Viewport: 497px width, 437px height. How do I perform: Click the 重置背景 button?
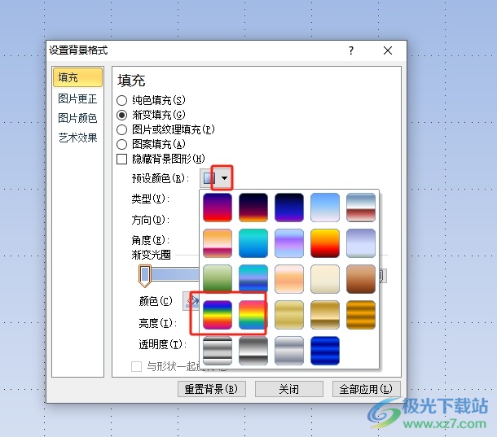coord(212,389)
